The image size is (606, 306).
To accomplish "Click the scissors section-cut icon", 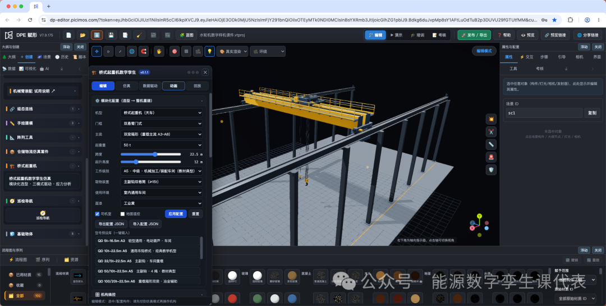I will coord(491,131).
